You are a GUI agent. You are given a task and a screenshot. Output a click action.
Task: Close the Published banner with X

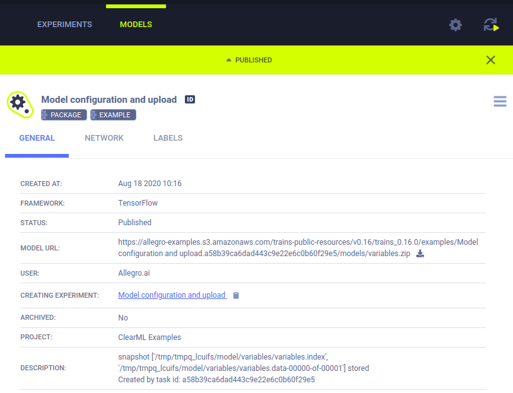490,60
